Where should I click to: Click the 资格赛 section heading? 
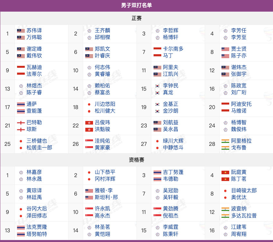click(136, 160)
